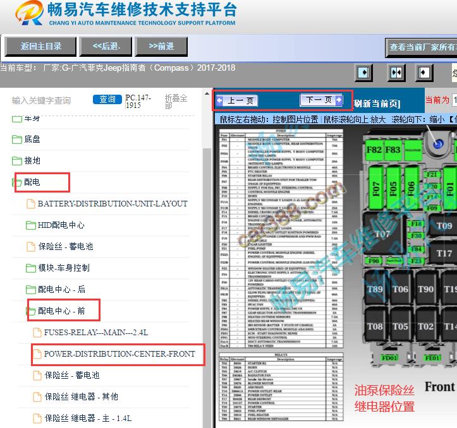This screenshot has height=428, width=457.
Task: Go forward with the >>前进 button
Action: (161, 46)
